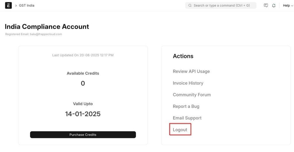This screenshot has height=152, width=294.
Task: Click the Valid Upto date 14-01-2025
Action: coord(83,114)
